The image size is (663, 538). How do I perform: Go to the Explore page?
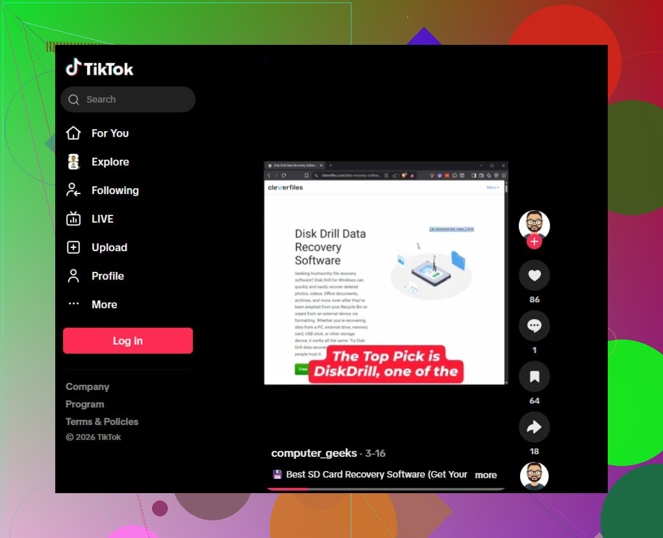(98, 162)
